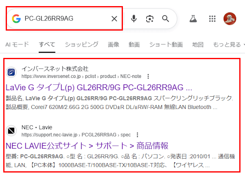
Task: Switch to the AI モード tab
Action: click(17, 44)
